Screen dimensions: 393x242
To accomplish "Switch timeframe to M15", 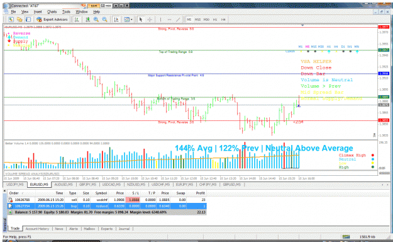I will (x=197, y=20).
